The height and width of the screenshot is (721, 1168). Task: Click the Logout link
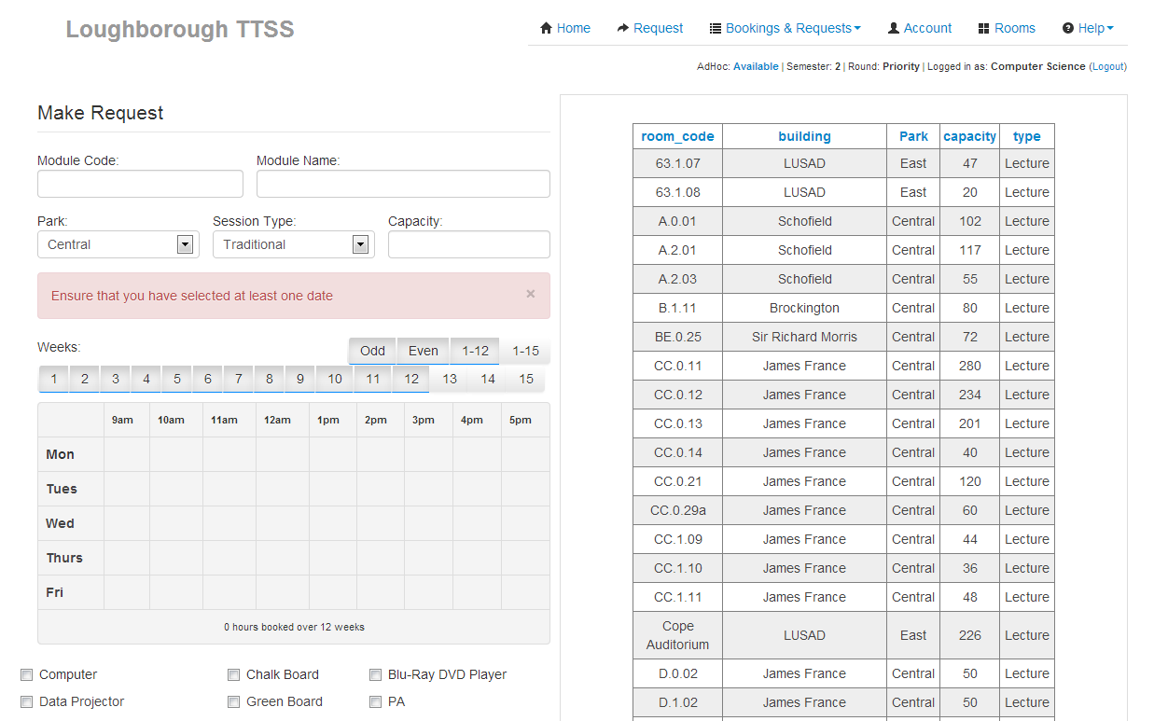[x=1108, y=66]
